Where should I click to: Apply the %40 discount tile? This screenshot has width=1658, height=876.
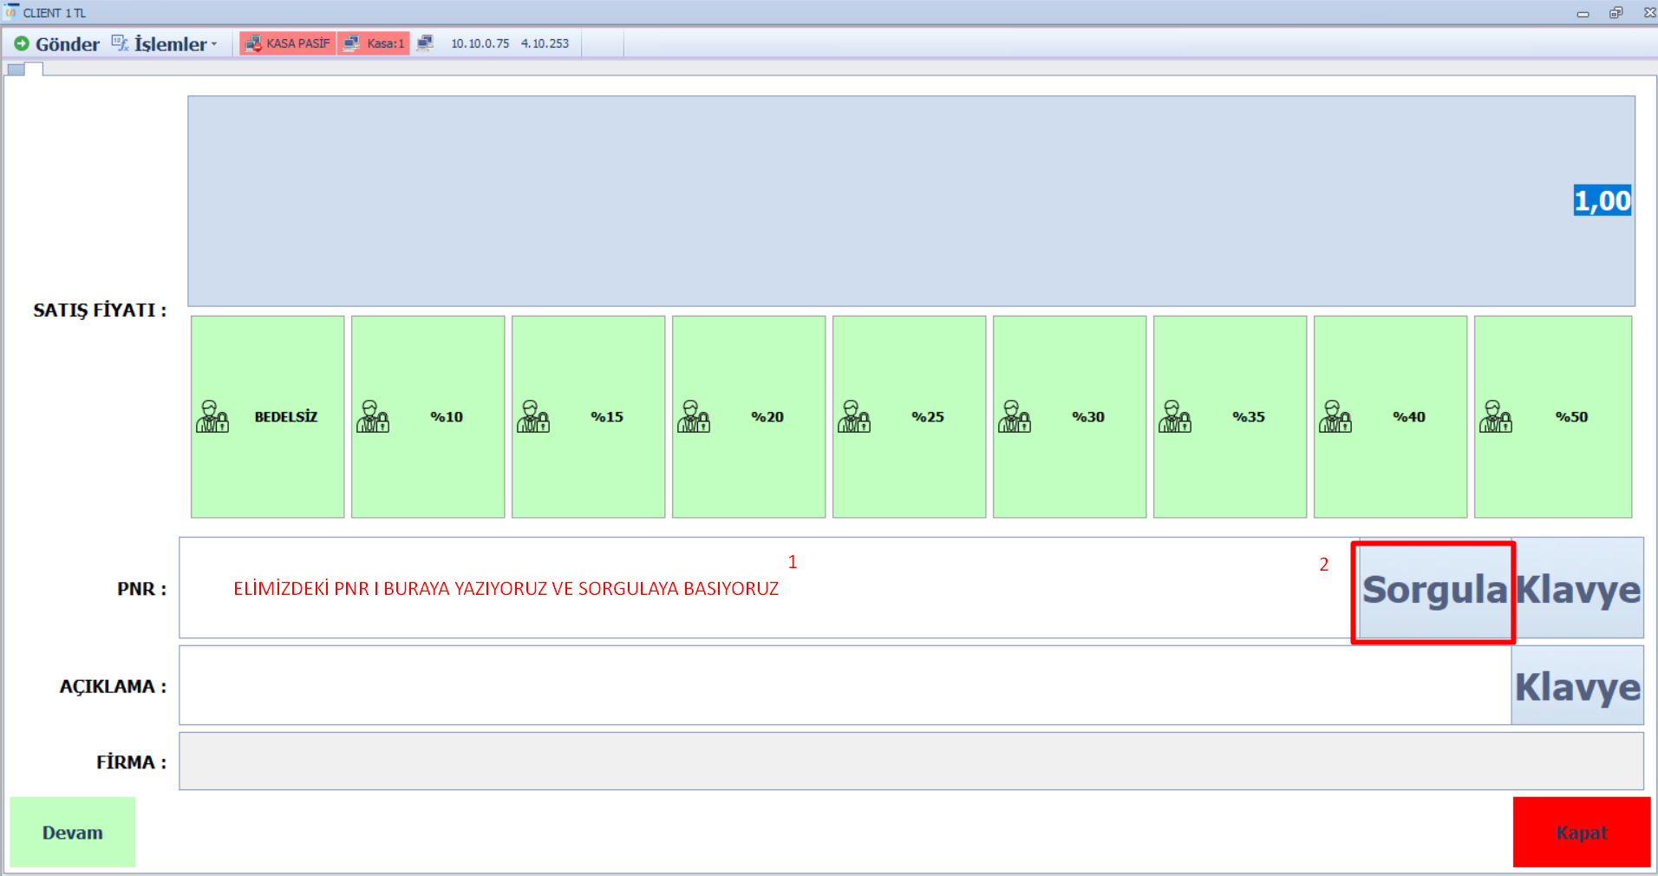pyautogui.click(x=1390, y=417)
